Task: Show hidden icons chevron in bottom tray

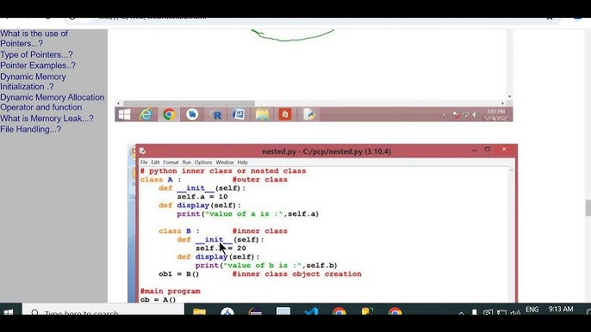Action: click(x=461, y=312)
